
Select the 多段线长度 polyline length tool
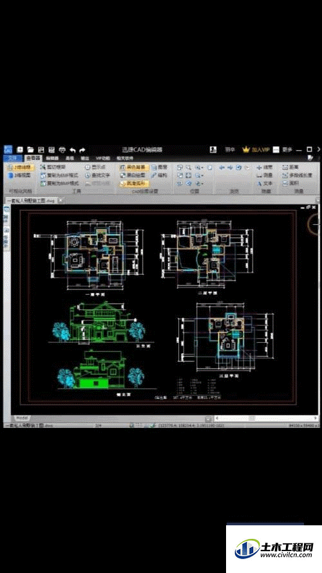[297, 175]
